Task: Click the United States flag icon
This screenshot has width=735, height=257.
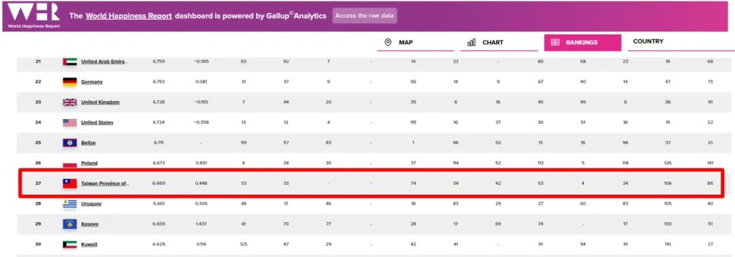Action: point(69,122)
